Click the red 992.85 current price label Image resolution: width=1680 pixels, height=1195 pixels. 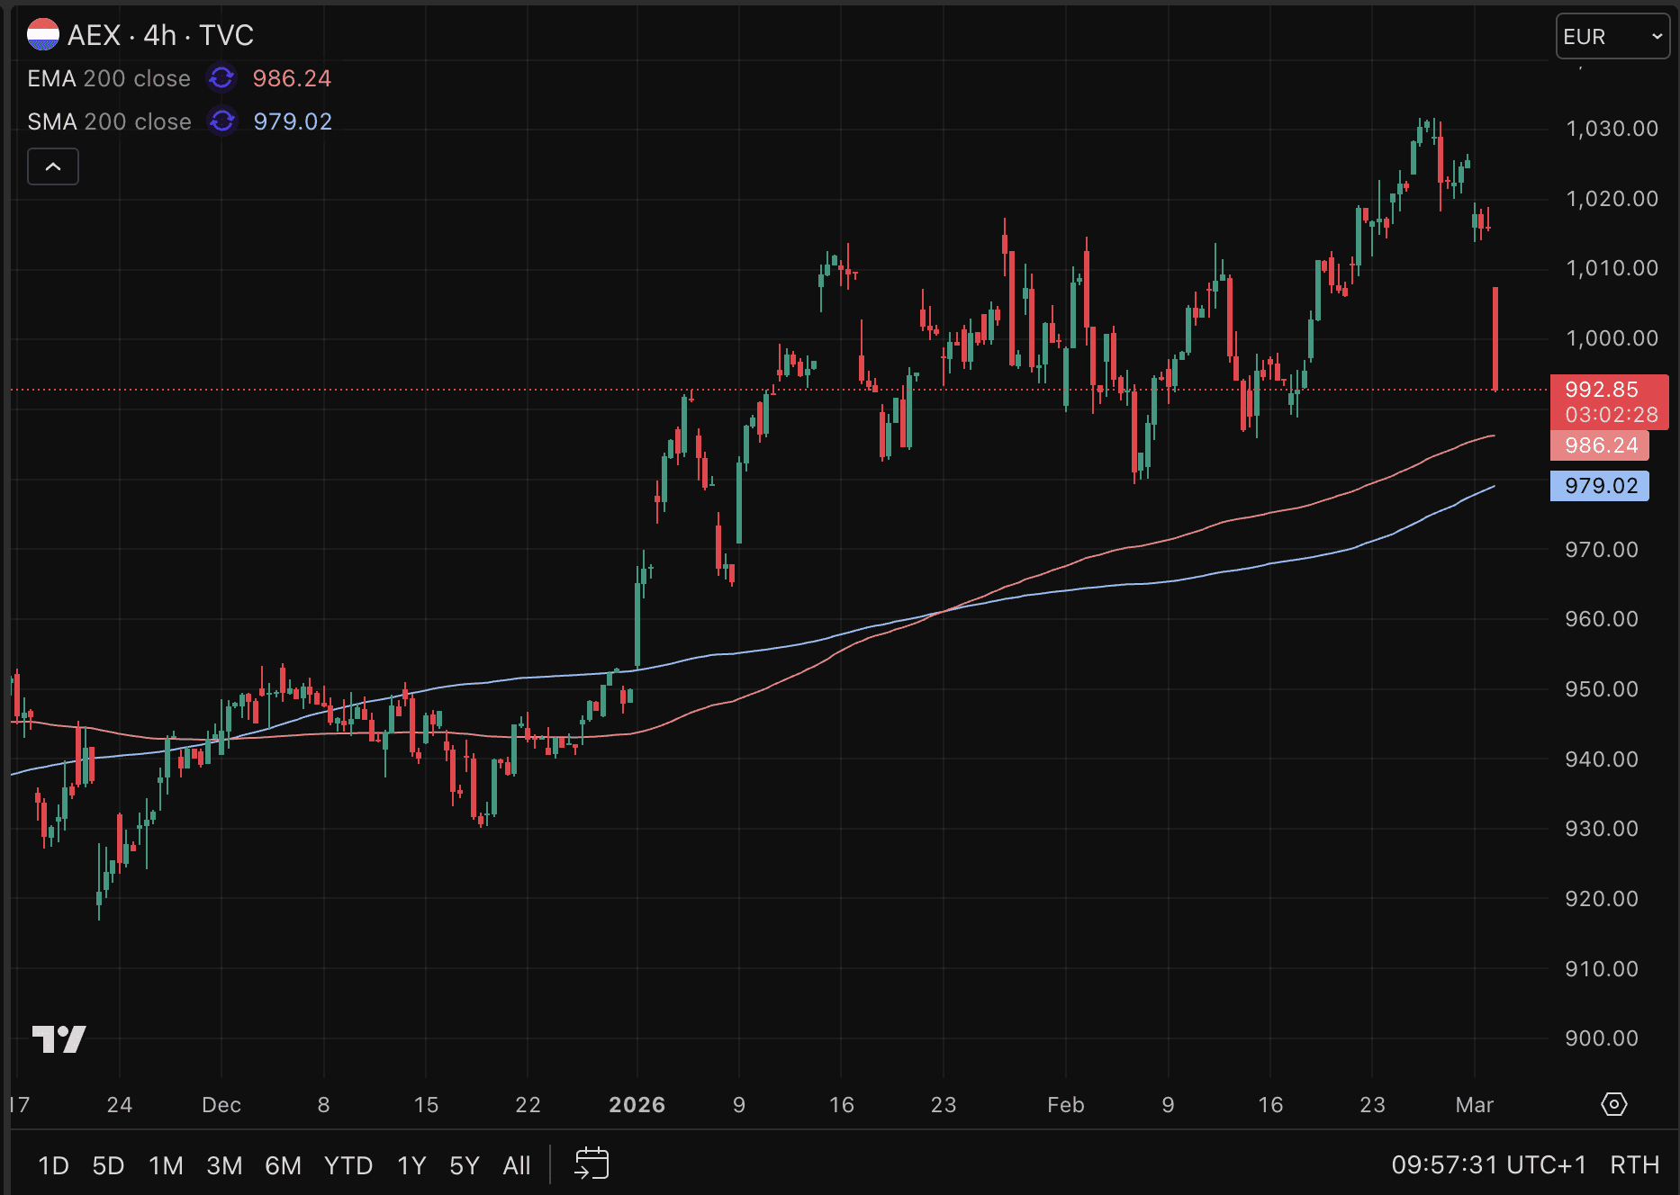(1608, 391)
